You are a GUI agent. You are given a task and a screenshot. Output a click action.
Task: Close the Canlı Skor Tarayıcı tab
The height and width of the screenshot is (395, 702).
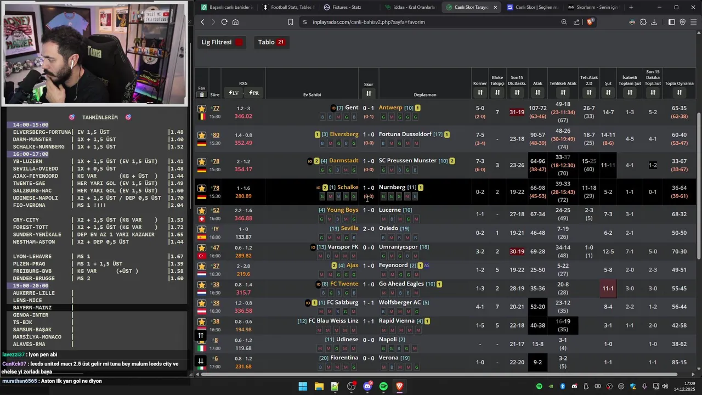pyautogui.click(x=496, y=7)
